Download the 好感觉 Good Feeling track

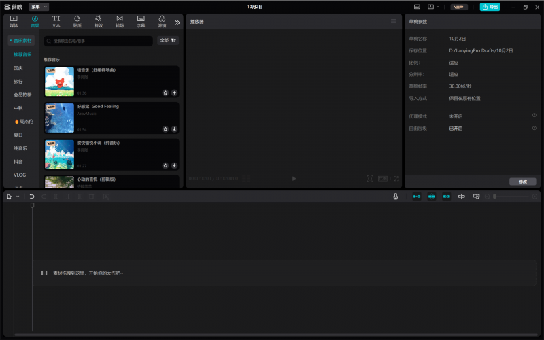[x=174, y=129]
